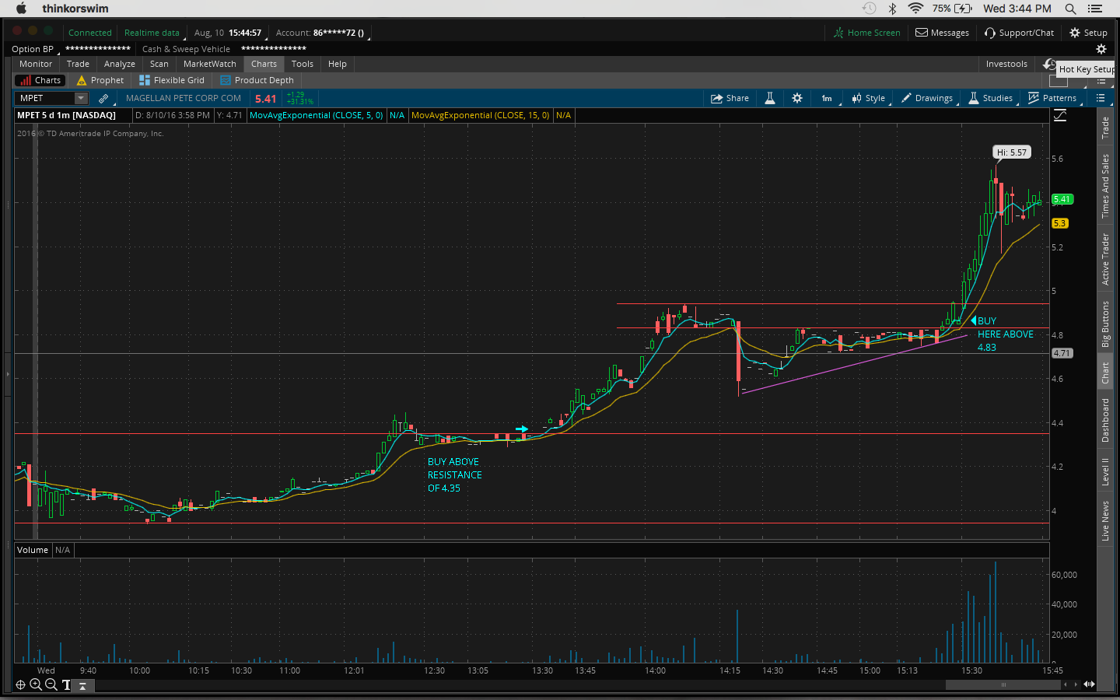
Task: Click the Share chart icon
Action: pyautogui.click(x=730, y=98)
